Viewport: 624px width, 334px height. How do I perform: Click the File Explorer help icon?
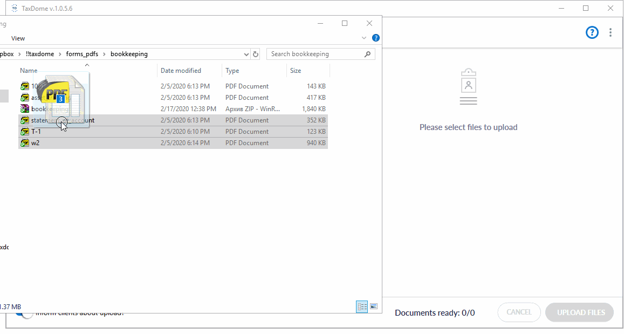[x=376, y=38]
